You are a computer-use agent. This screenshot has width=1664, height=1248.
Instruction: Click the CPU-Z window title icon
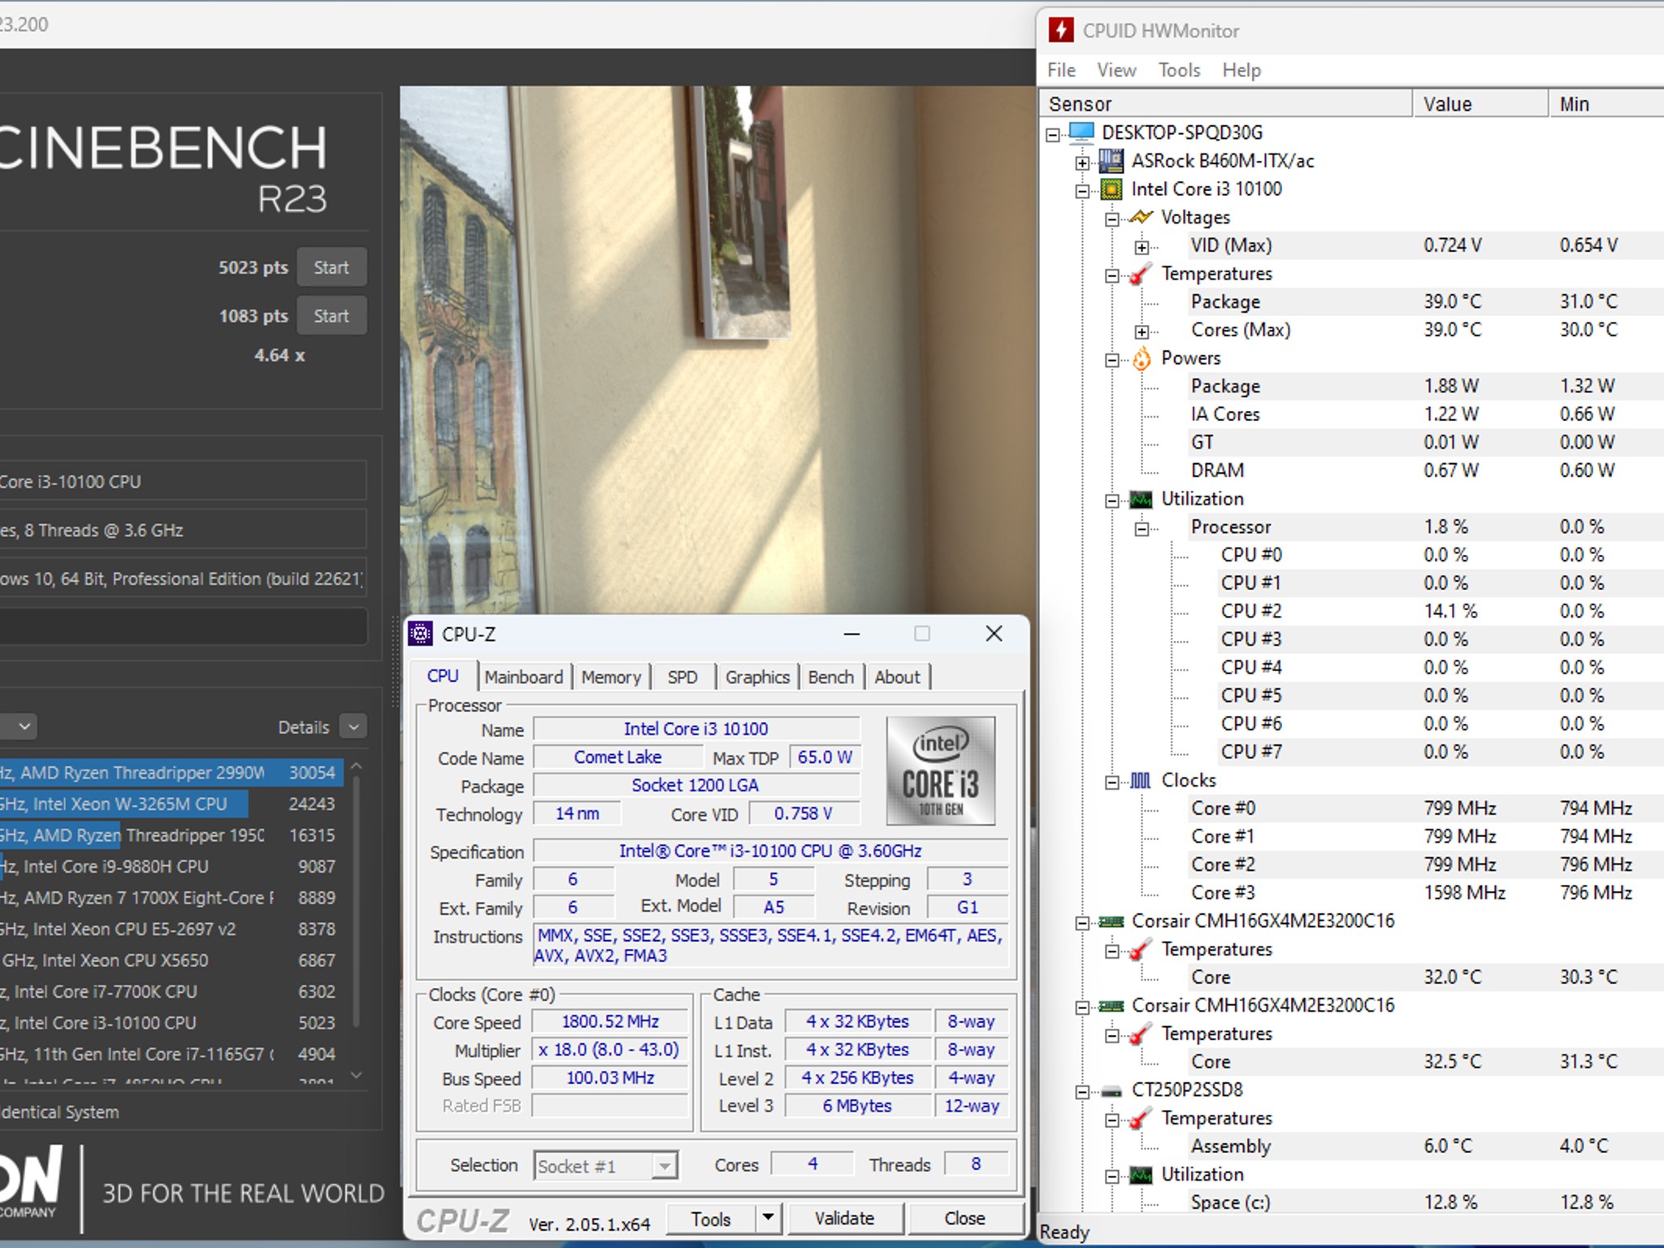tap(420, 634)
